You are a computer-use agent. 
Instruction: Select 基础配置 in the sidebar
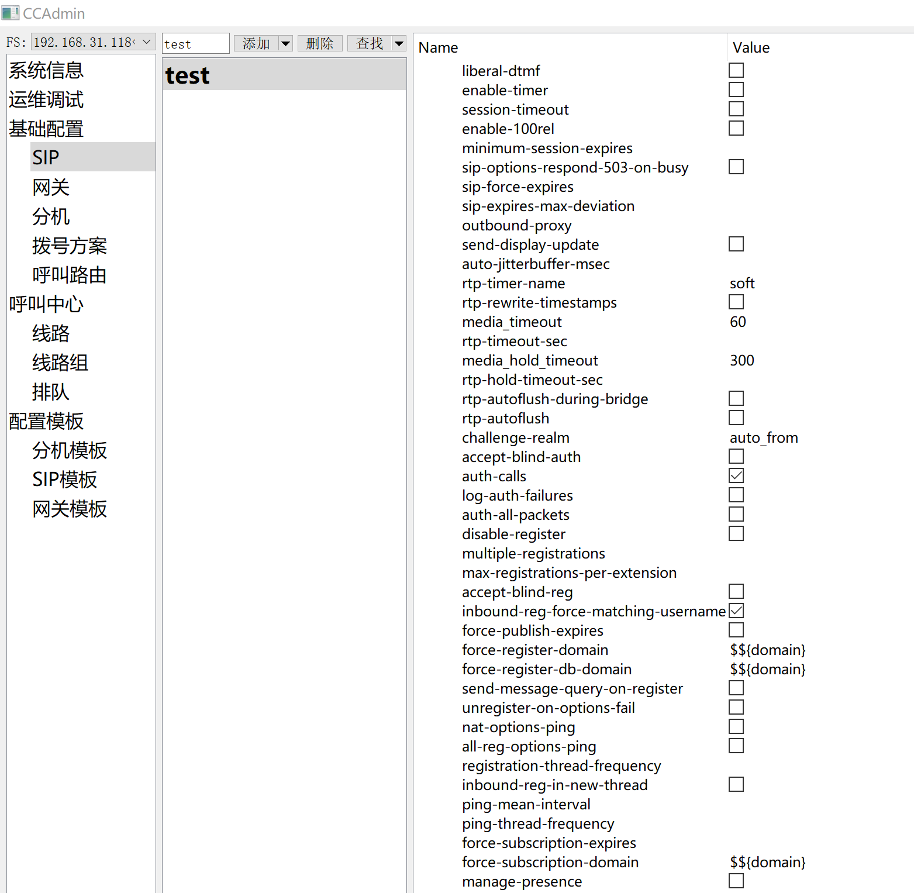(x=46, y=129)
